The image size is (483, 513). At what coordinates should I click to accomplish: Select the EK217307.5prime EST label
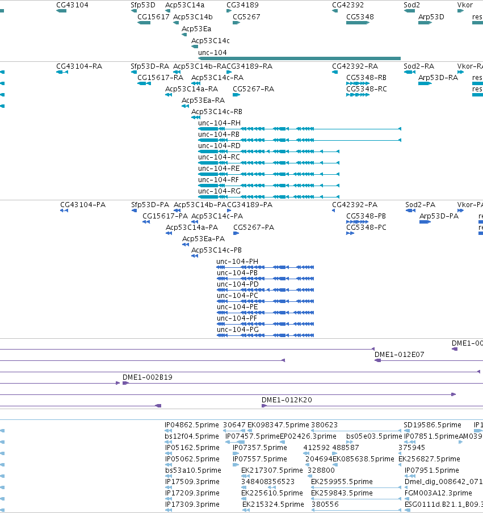click(272, 470)
